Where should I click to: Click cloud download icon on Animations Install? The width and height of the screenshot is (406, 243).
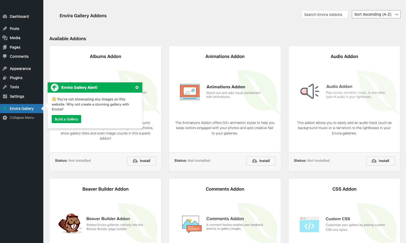click(254, 161)
